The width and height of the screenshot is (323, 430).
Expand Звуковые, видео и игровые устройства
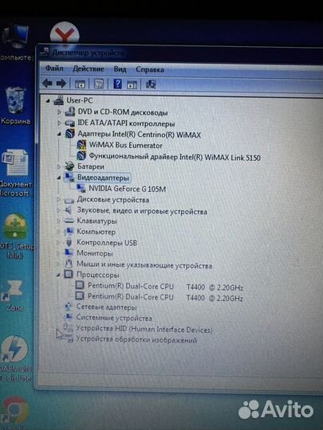click(58, 210)
